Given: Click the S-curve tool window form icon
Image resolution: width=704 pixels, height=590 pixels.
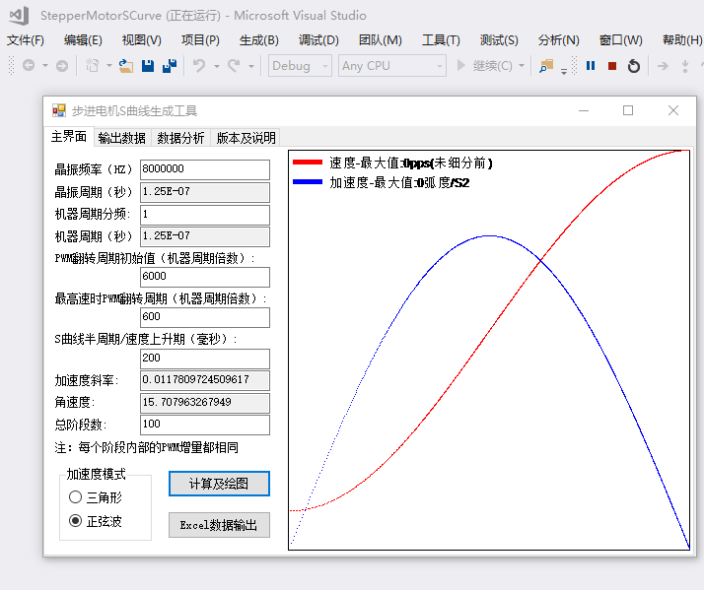Looking at the screenshot, I should pos(59,110).
